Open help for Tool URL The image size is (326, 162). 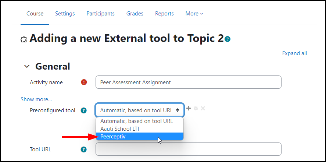coord(83,149)
